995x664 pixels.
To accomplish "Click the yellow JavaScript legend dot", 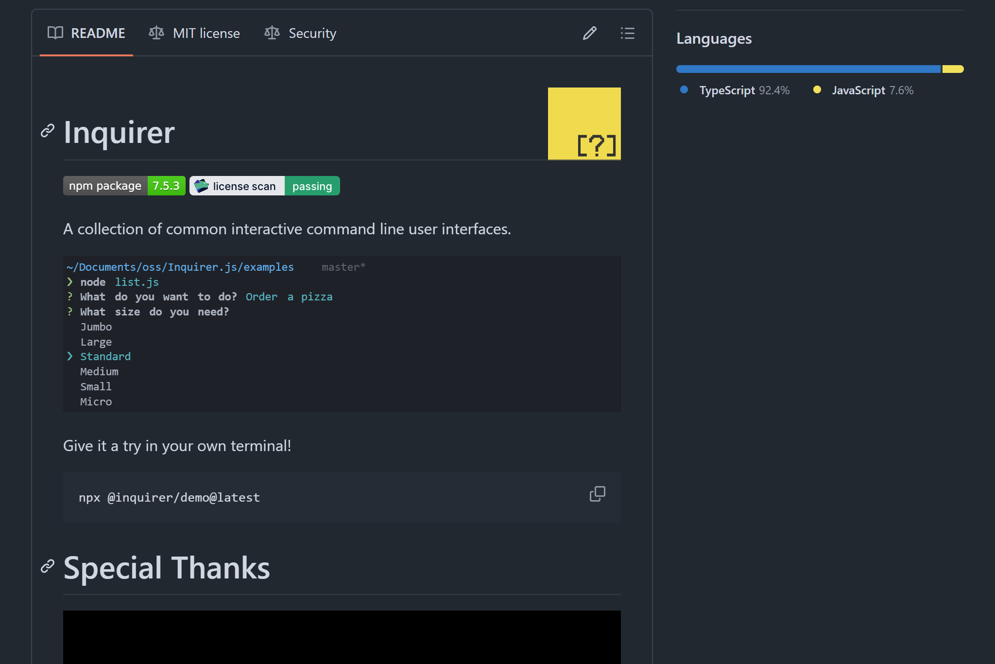I will [817, 90].
